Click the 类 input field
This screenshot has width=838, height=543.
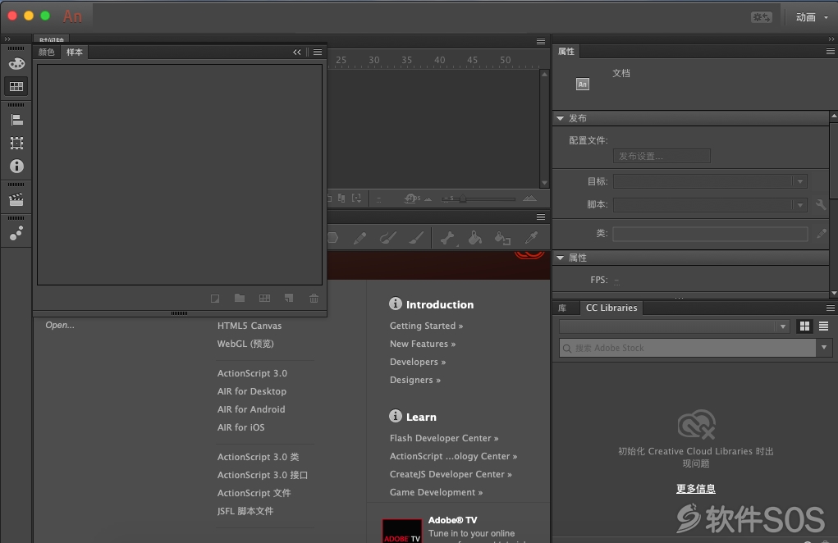pos(710,234)
